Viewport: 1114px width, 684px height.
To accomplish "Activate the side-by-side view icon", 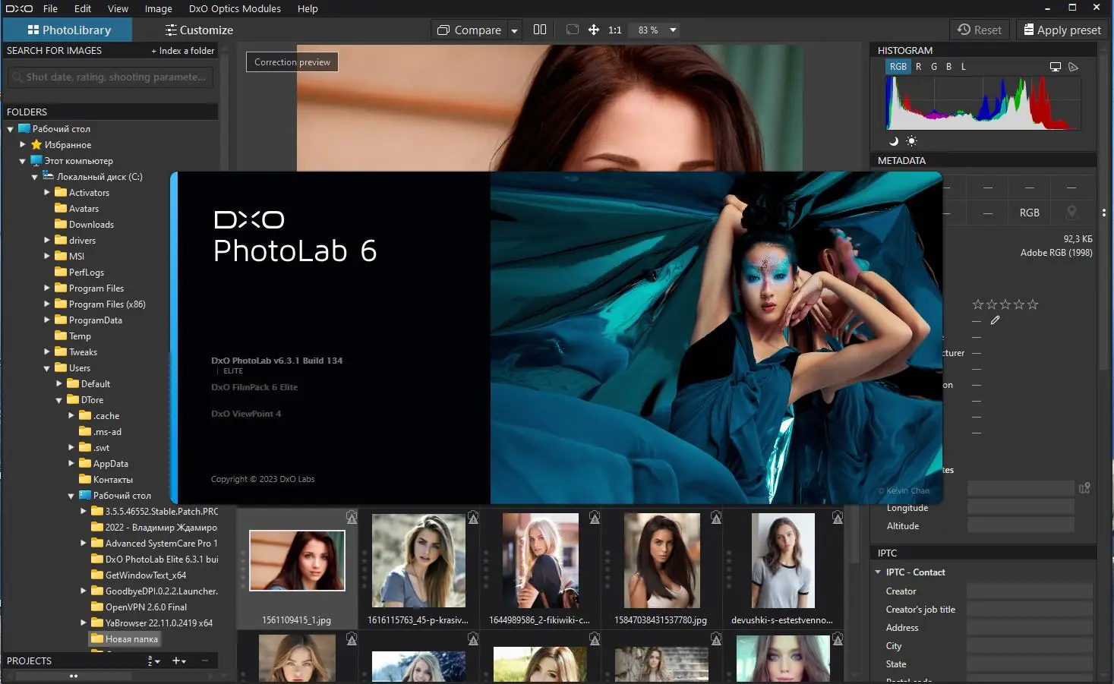I will 540,30.
